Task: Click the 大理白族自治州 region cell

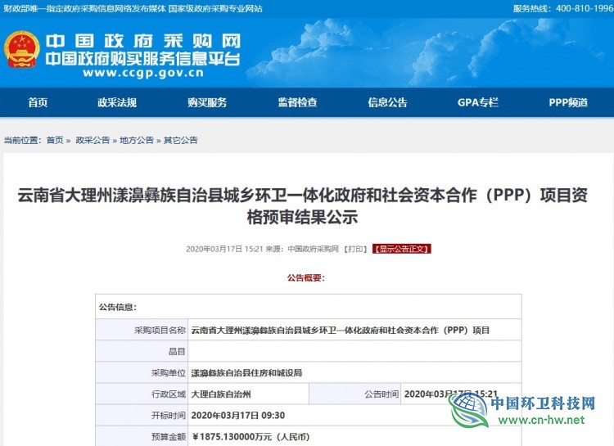Action: coord(249,394)
